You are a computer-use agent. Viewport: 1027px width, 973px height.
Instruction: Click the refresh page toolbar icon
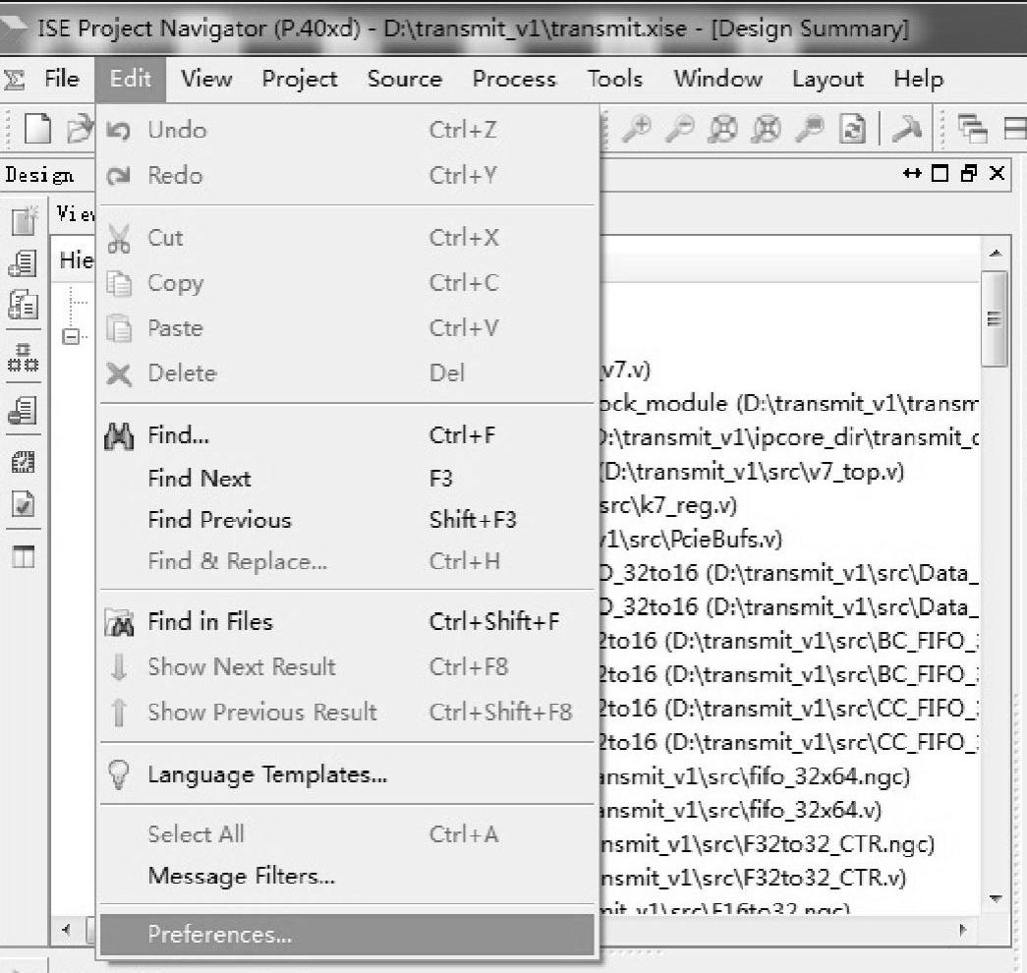click(x=852, y=129)
